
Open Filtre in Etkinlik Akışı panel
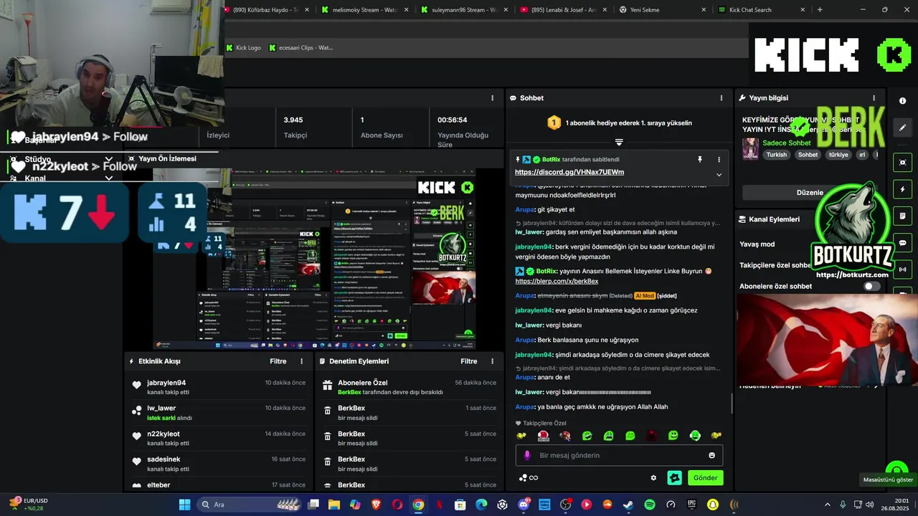tap(278, 361)
